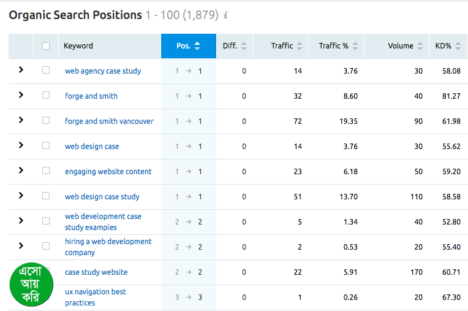Screen dimensions: 468x311
Task: Expand the web design case study row
Action: 21,196
